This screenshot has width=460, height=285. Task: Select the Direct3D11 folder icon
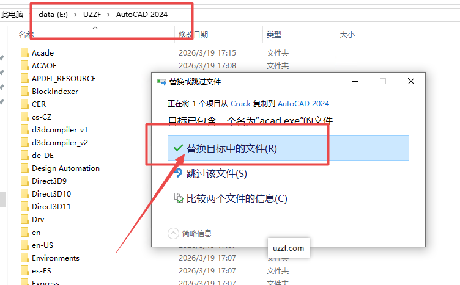[24, 207]
